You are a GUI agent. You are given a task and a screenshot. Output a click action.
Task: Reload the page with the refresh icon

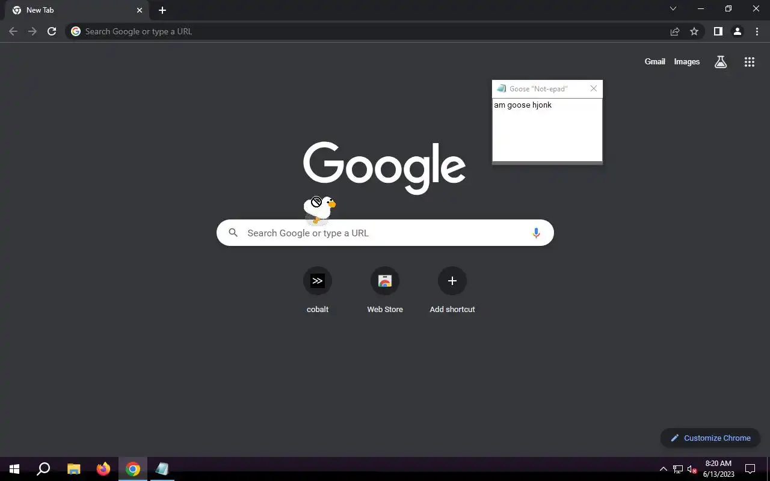[x=52, y=31]
